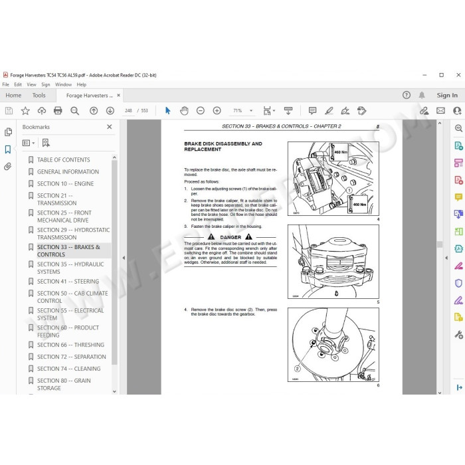Open the help question mark icon
465x465 pixels.
407,95
